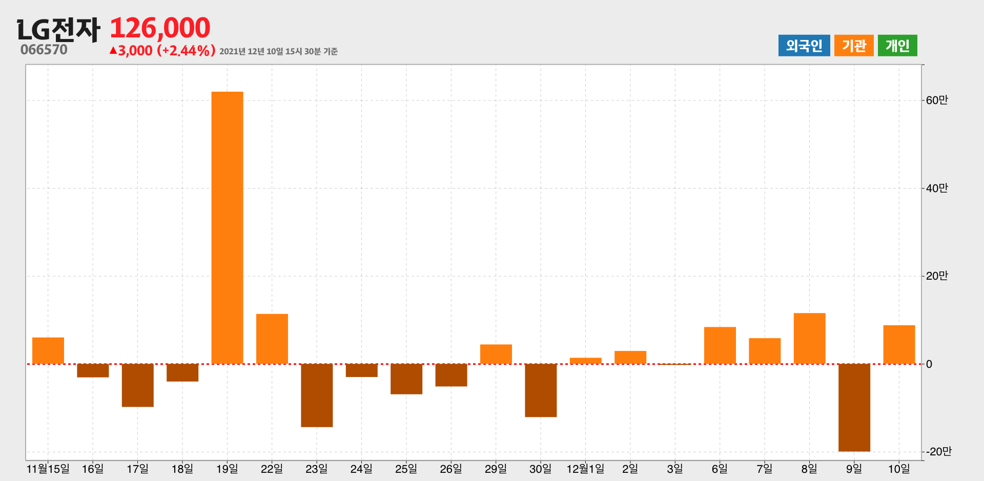Click the current price 126,000
This screenshot has width=984, height=481.
point(160,28)
